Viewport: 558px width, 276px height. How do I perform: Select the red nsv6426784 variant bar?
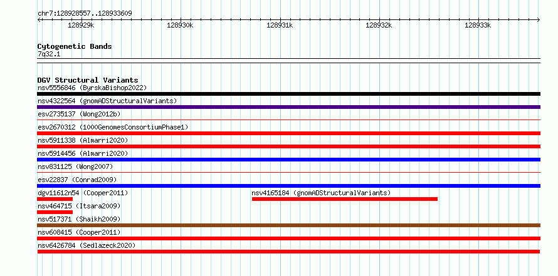(x=288, y=252)
